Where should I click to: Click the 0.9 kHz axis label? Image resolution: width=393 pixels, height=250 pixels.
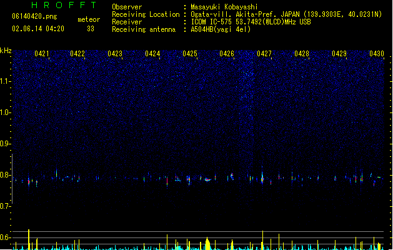(6, 144)
